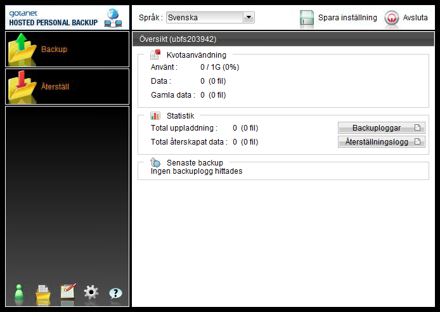Open the Backup folder icon
The height and width of the screenshot is (312, 440).
(22, 48)
